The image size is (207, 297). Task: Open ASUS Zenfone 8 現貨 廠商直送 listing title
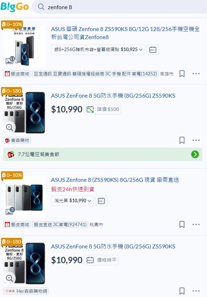(115, 180)
